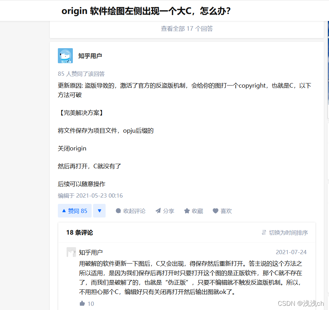Open the answer author's avatar image
The width and height of the screenshot is (329, 310).
click(65, 56)
